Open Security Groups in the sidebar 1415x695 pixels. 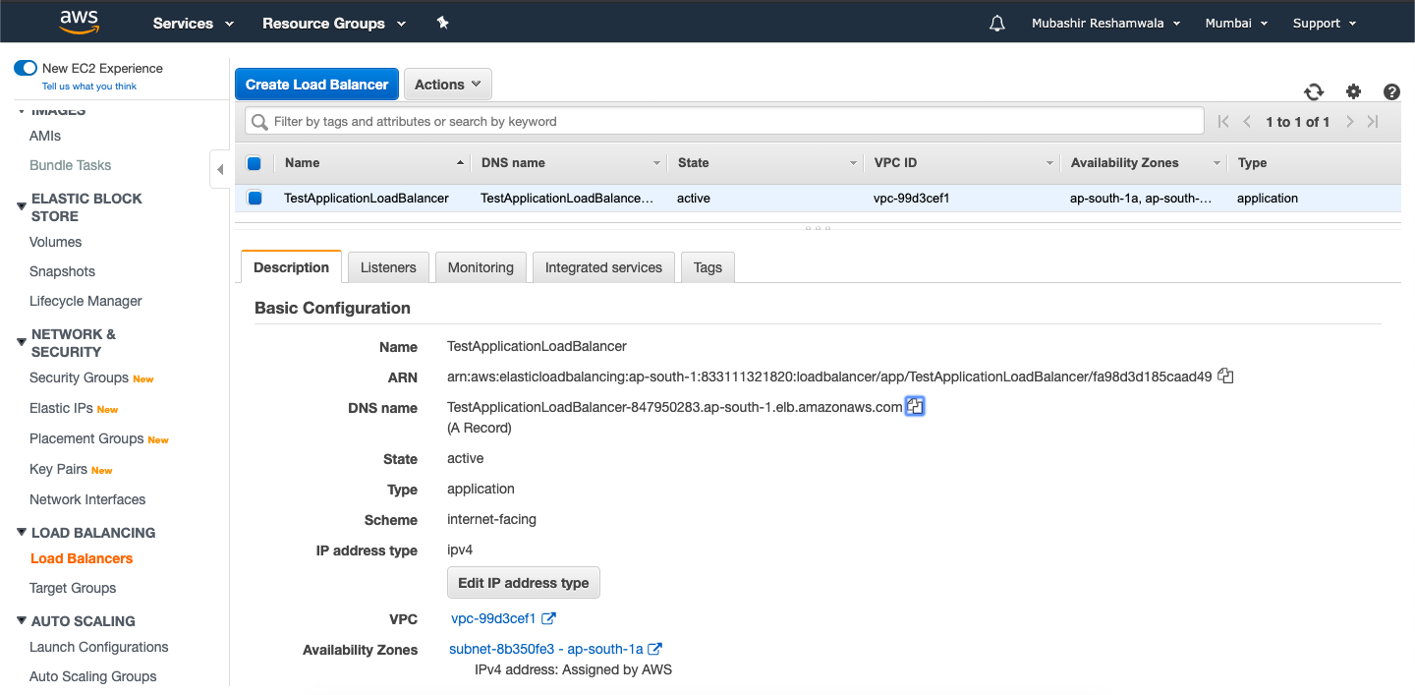79,377
